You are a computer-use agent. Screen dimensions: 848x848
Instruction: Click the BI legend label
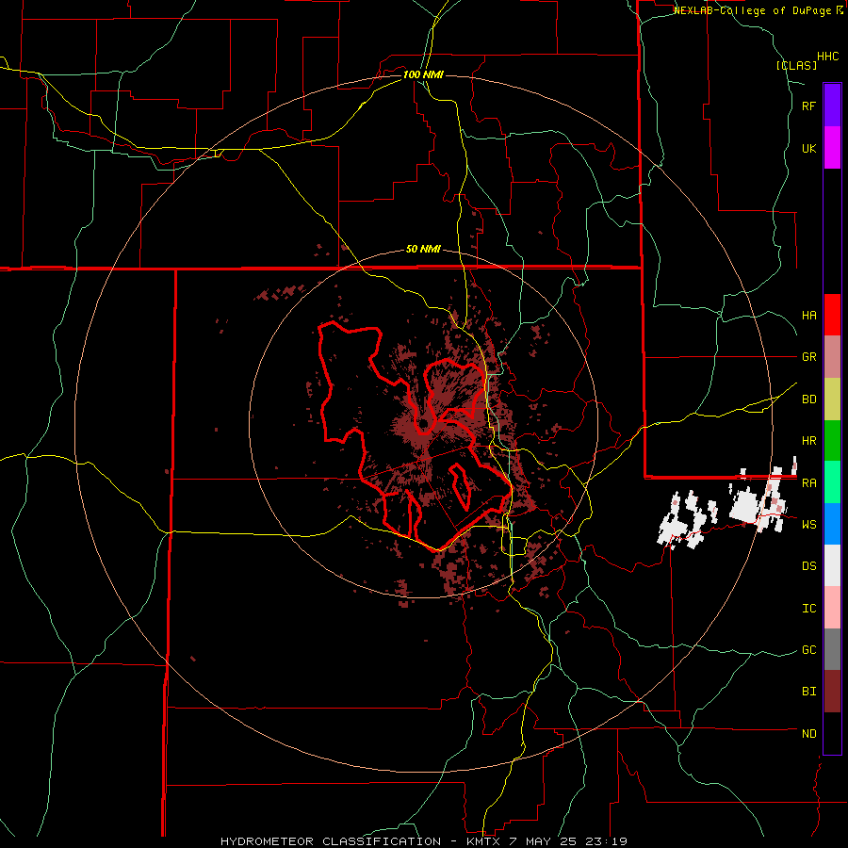pos(808,692)
